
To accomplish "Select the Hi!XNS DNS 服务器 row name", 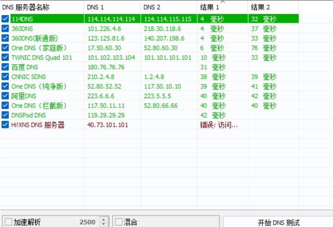I will point(38,125).
